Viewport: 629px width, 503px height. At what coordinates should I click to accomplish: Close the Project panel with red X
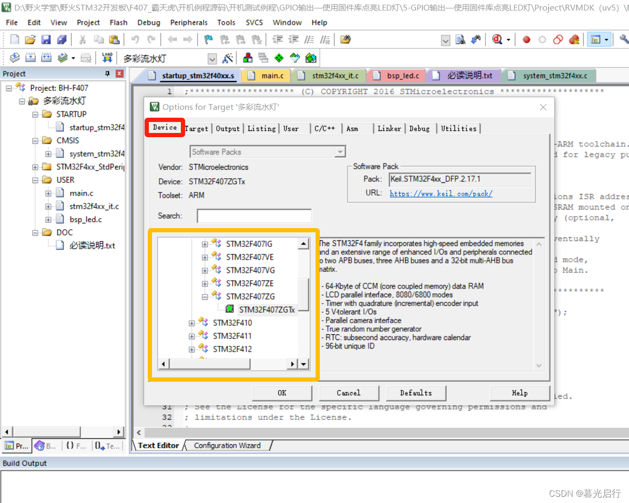pos(119,74)
